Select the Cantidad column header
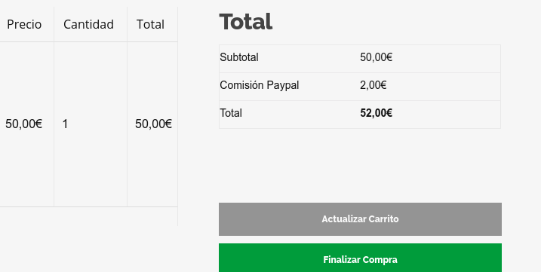This screenshot has width=541, height=272. point(88,24)
